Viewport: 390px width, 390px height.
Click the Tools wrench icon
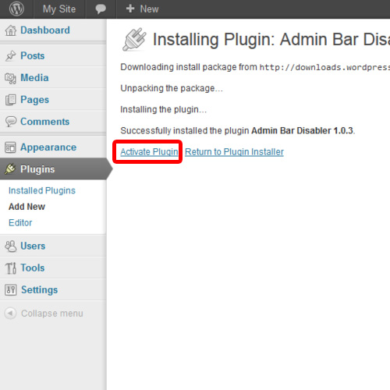[x=11, y=268]
